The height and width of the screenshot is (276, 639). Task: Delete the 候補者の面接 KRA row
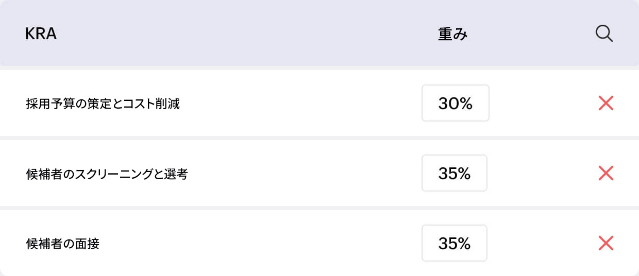606,243
